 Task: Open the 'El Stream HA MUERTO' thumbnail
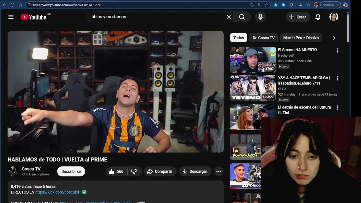click(253, 60)
